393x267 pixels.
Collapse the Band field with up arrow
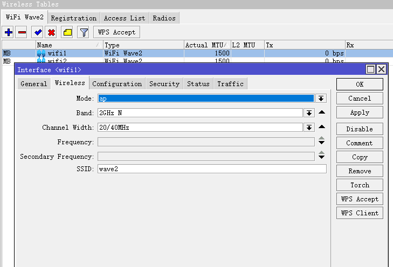click(x=322, y=113)
